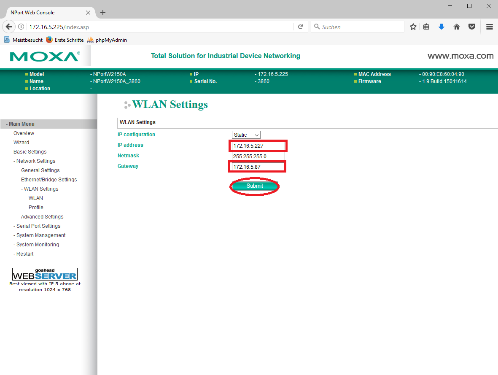This screenshot has height=375, width=498.
Task: Open the Pocket icon in toolbar
Action: 472,27
